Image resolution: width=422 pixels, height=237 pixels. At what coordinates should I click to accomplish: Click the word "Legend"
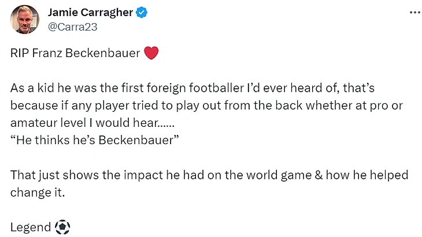(x=31, y=227)
